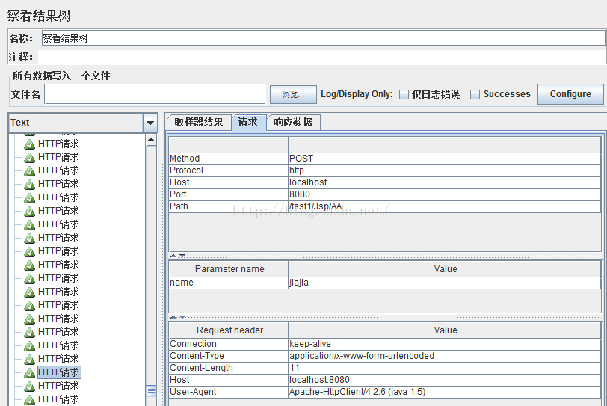Viewport: 607px width, 406px height.
Task: Select the Port cell
Action: [x=229, y=194]
